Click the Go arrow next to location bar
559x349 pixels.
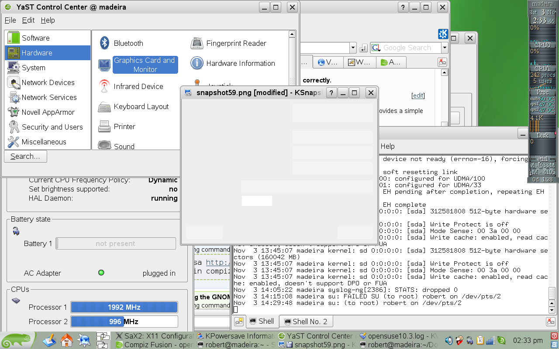(363, 48)
